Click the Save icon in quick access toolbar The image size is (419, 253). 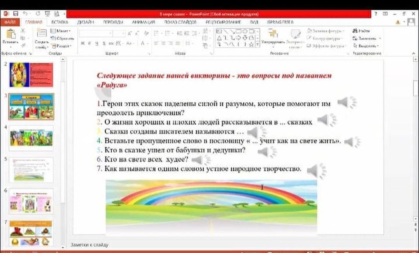tap(15, 14)
